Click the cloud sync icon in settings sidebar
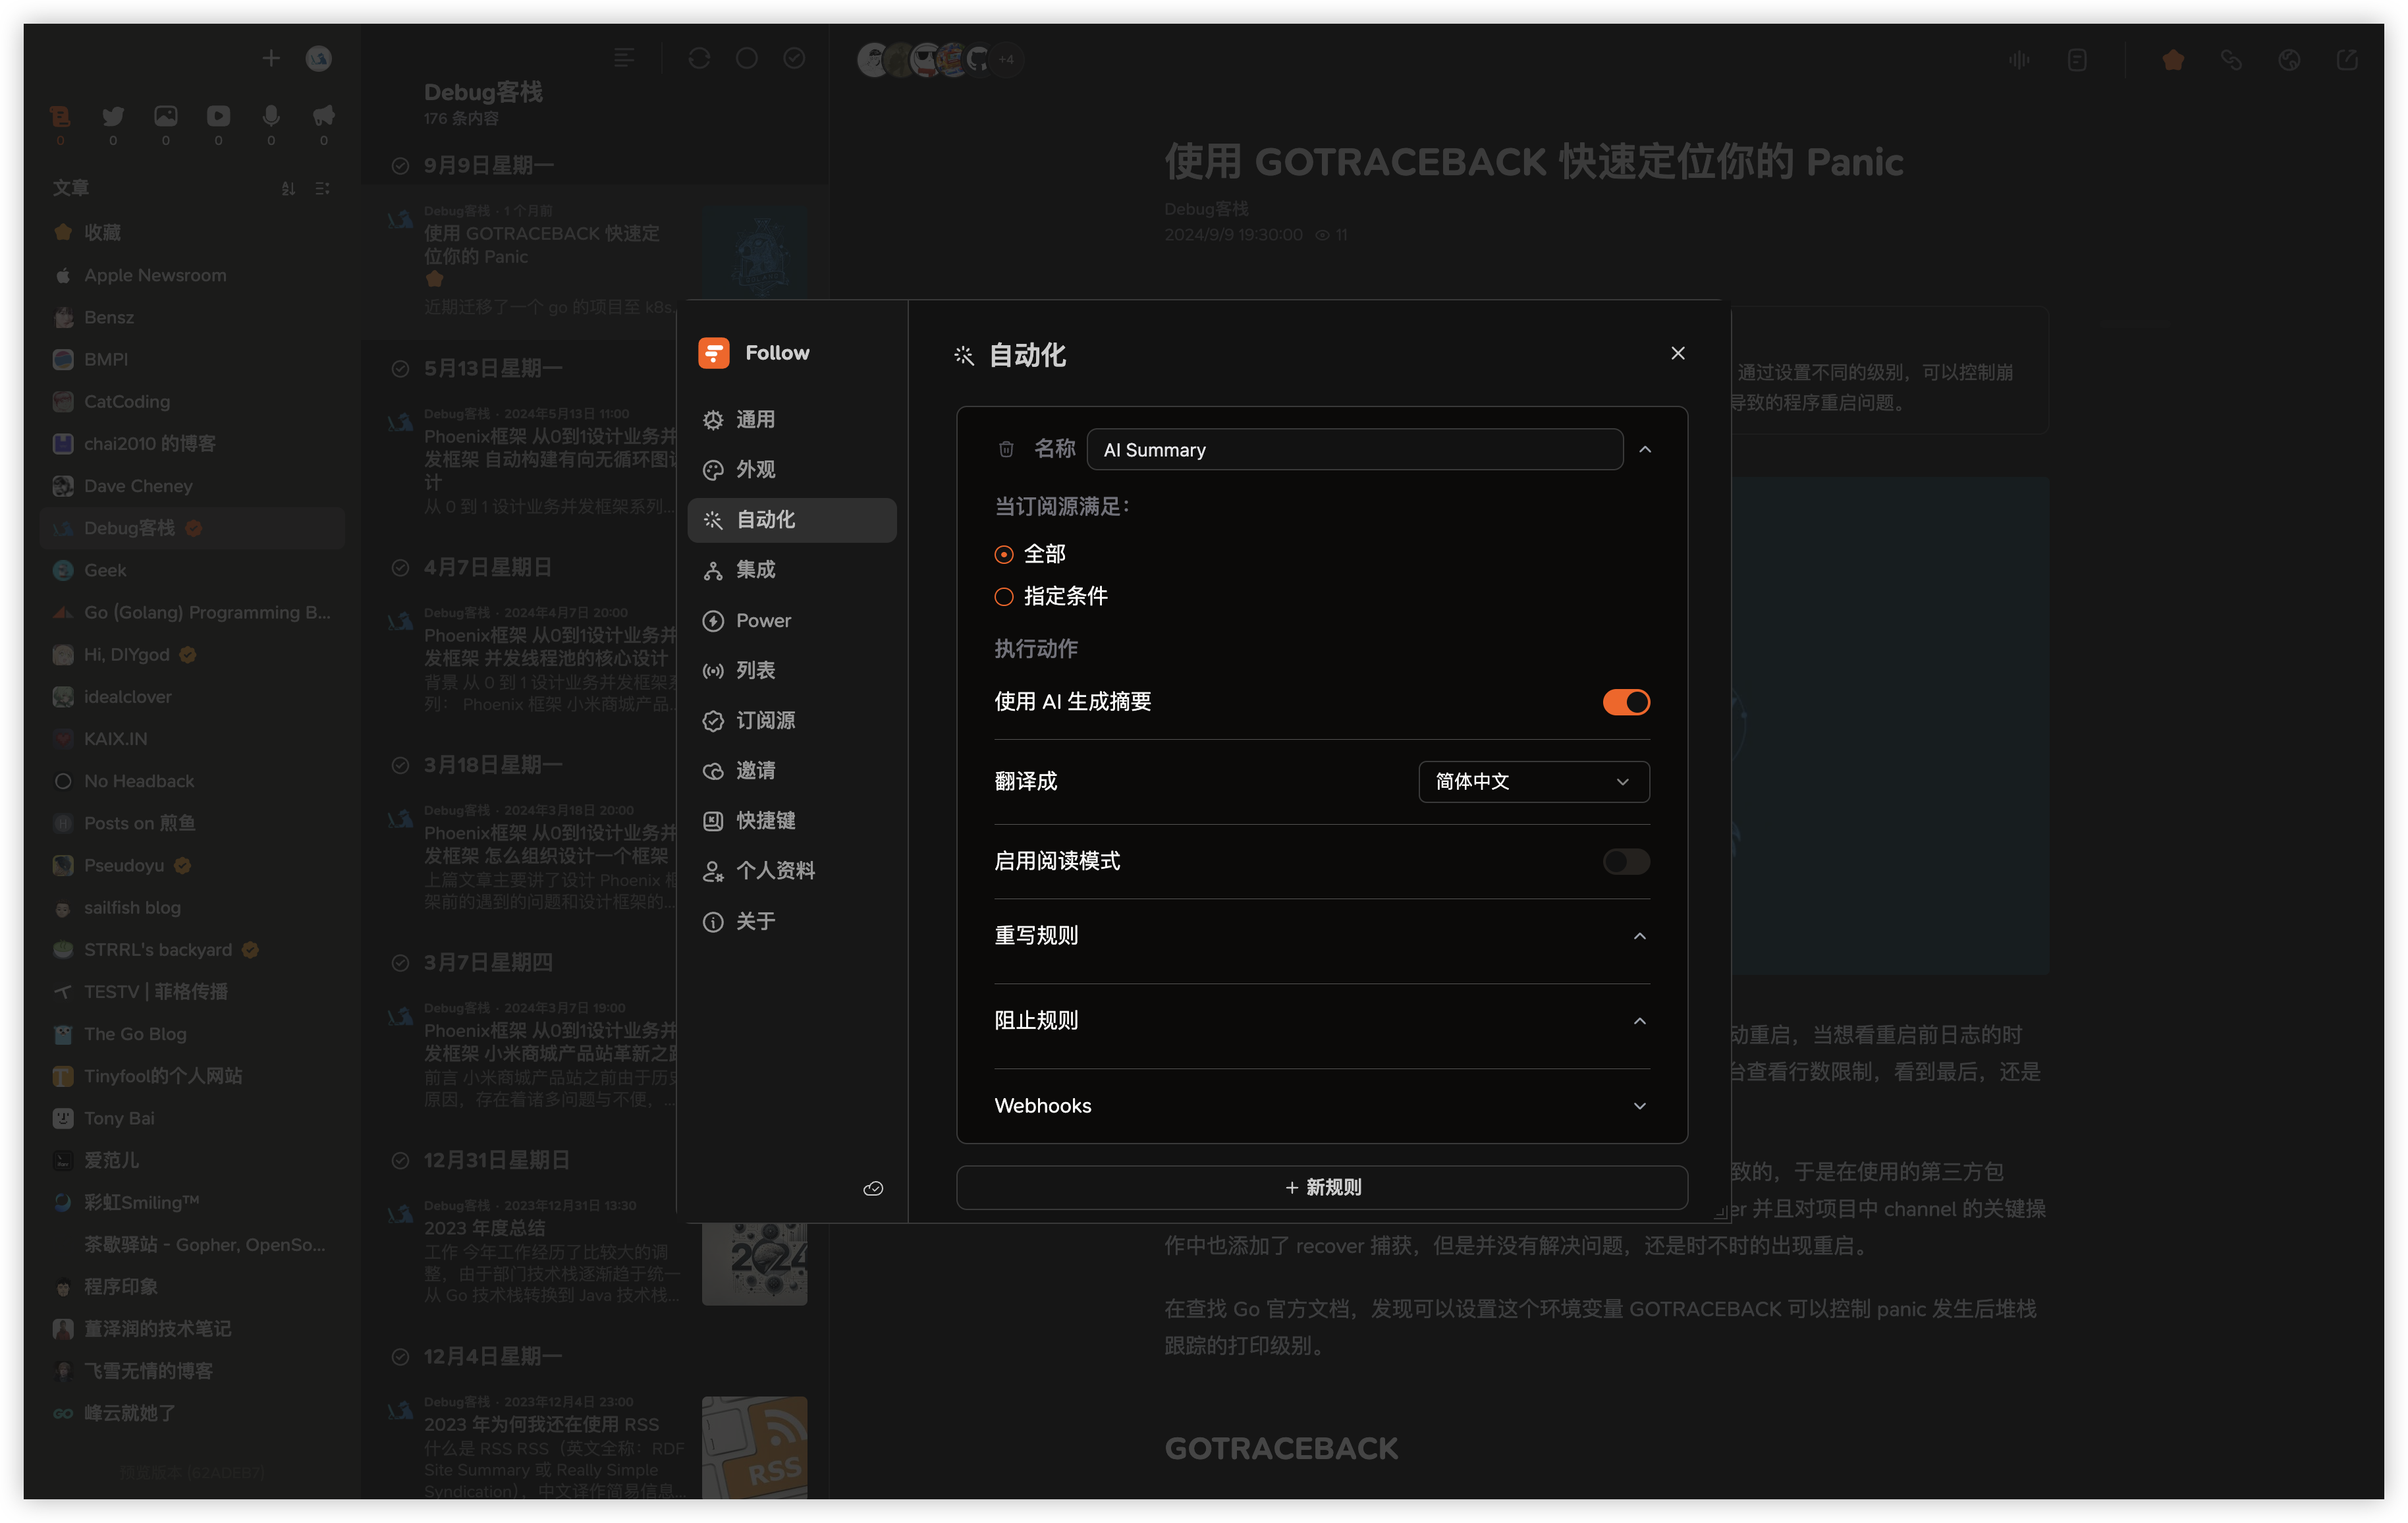Viewport: 2408px width, 1523px height. (x=873, y=1188)
